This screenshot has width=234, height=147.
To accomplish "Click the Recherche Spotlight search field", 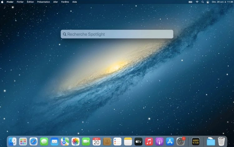I will tap(117, 34).
